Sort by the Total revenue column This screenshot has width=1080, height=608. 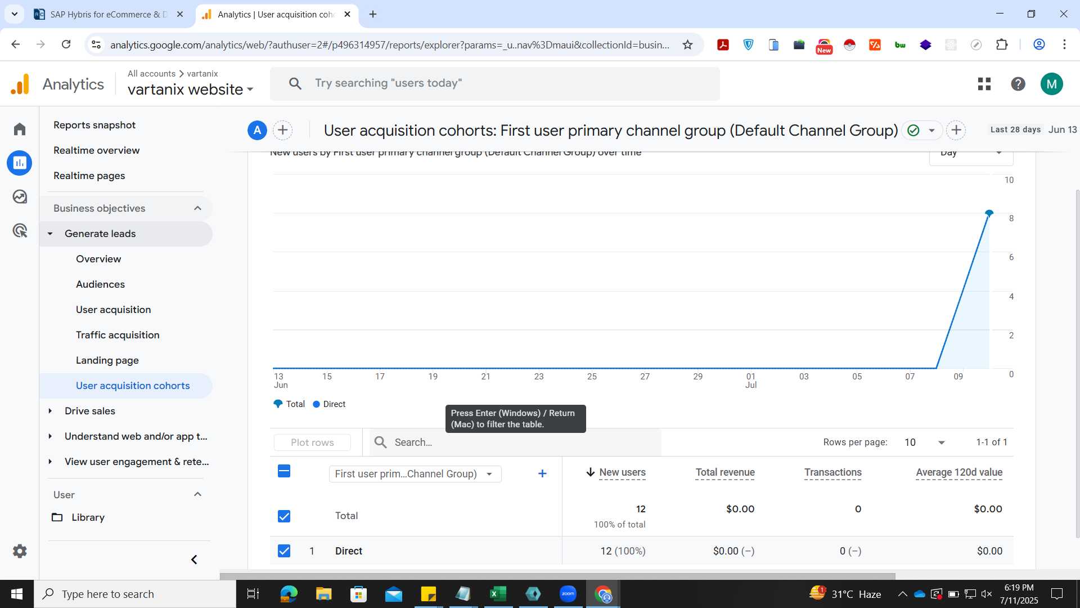click(x=725, y=472)
